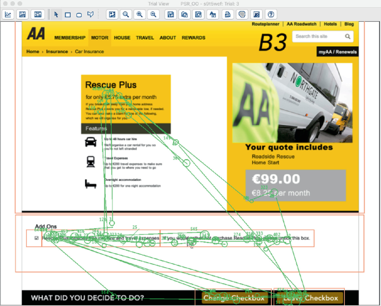Select the arrow pointer tool
This screenshot has width=381, height=306.
pyautogui.click(x=56, y=14)
